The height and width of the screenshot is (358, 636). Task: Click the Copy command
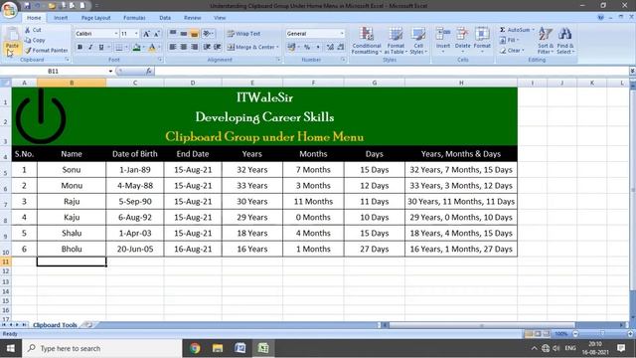click(x=35, y=40)
